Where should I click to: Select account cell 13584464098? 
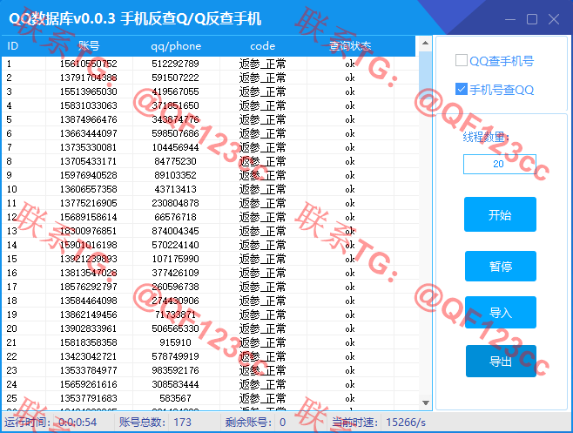89,301
